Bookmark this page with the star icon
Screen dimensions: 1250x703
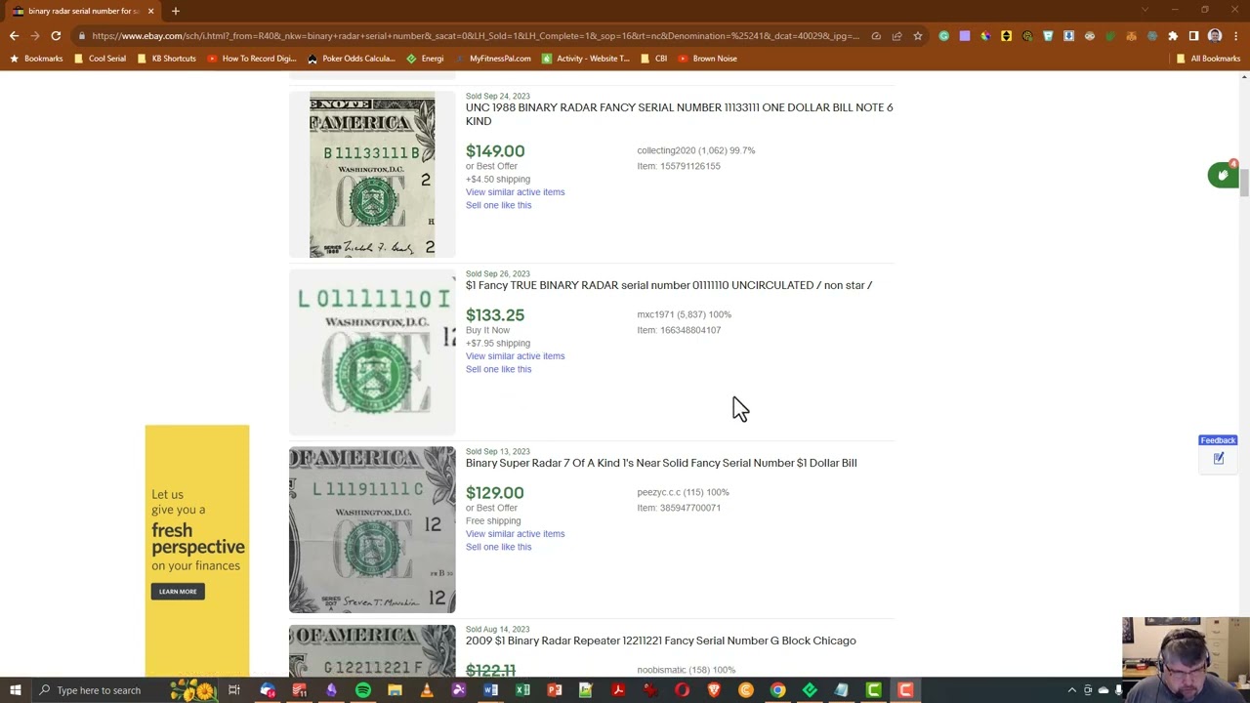[918, 36]
